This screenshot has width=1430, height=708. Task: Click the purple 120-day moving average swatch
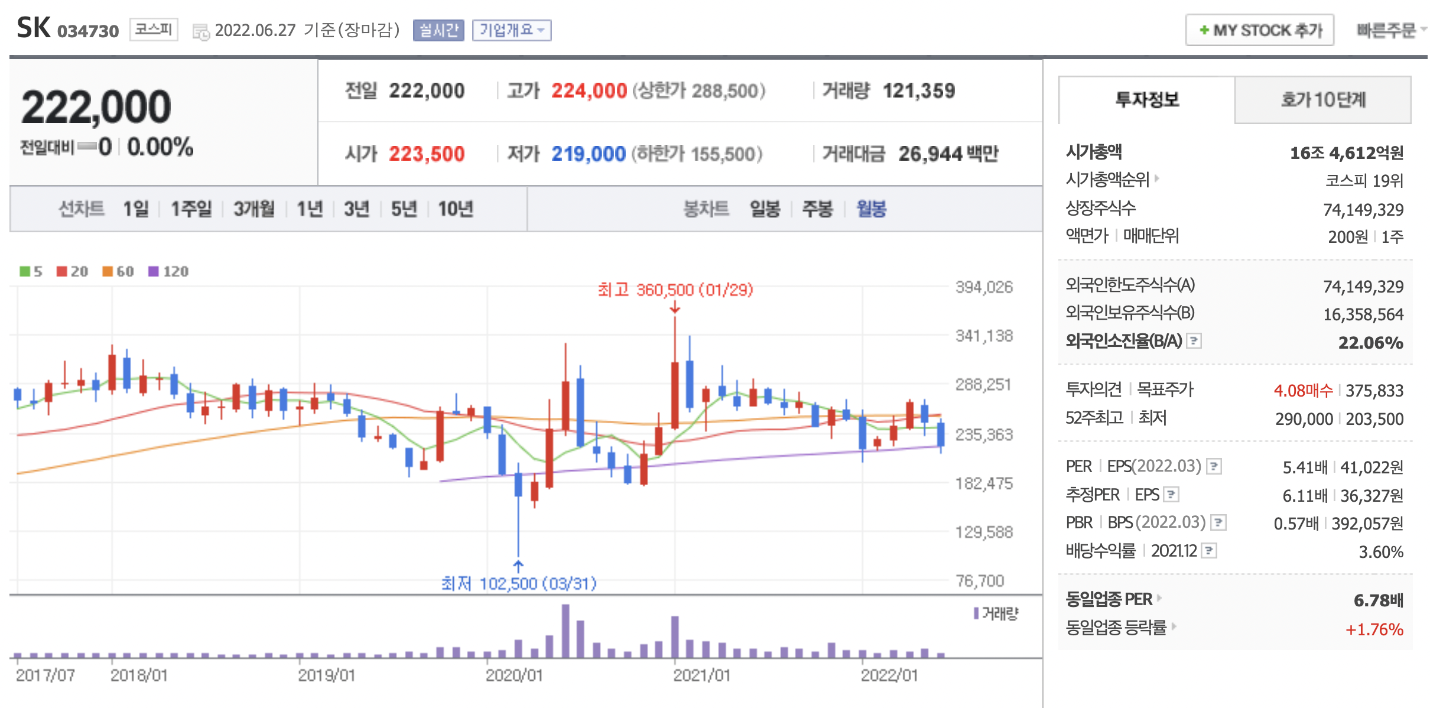click(x=154, y=271)
